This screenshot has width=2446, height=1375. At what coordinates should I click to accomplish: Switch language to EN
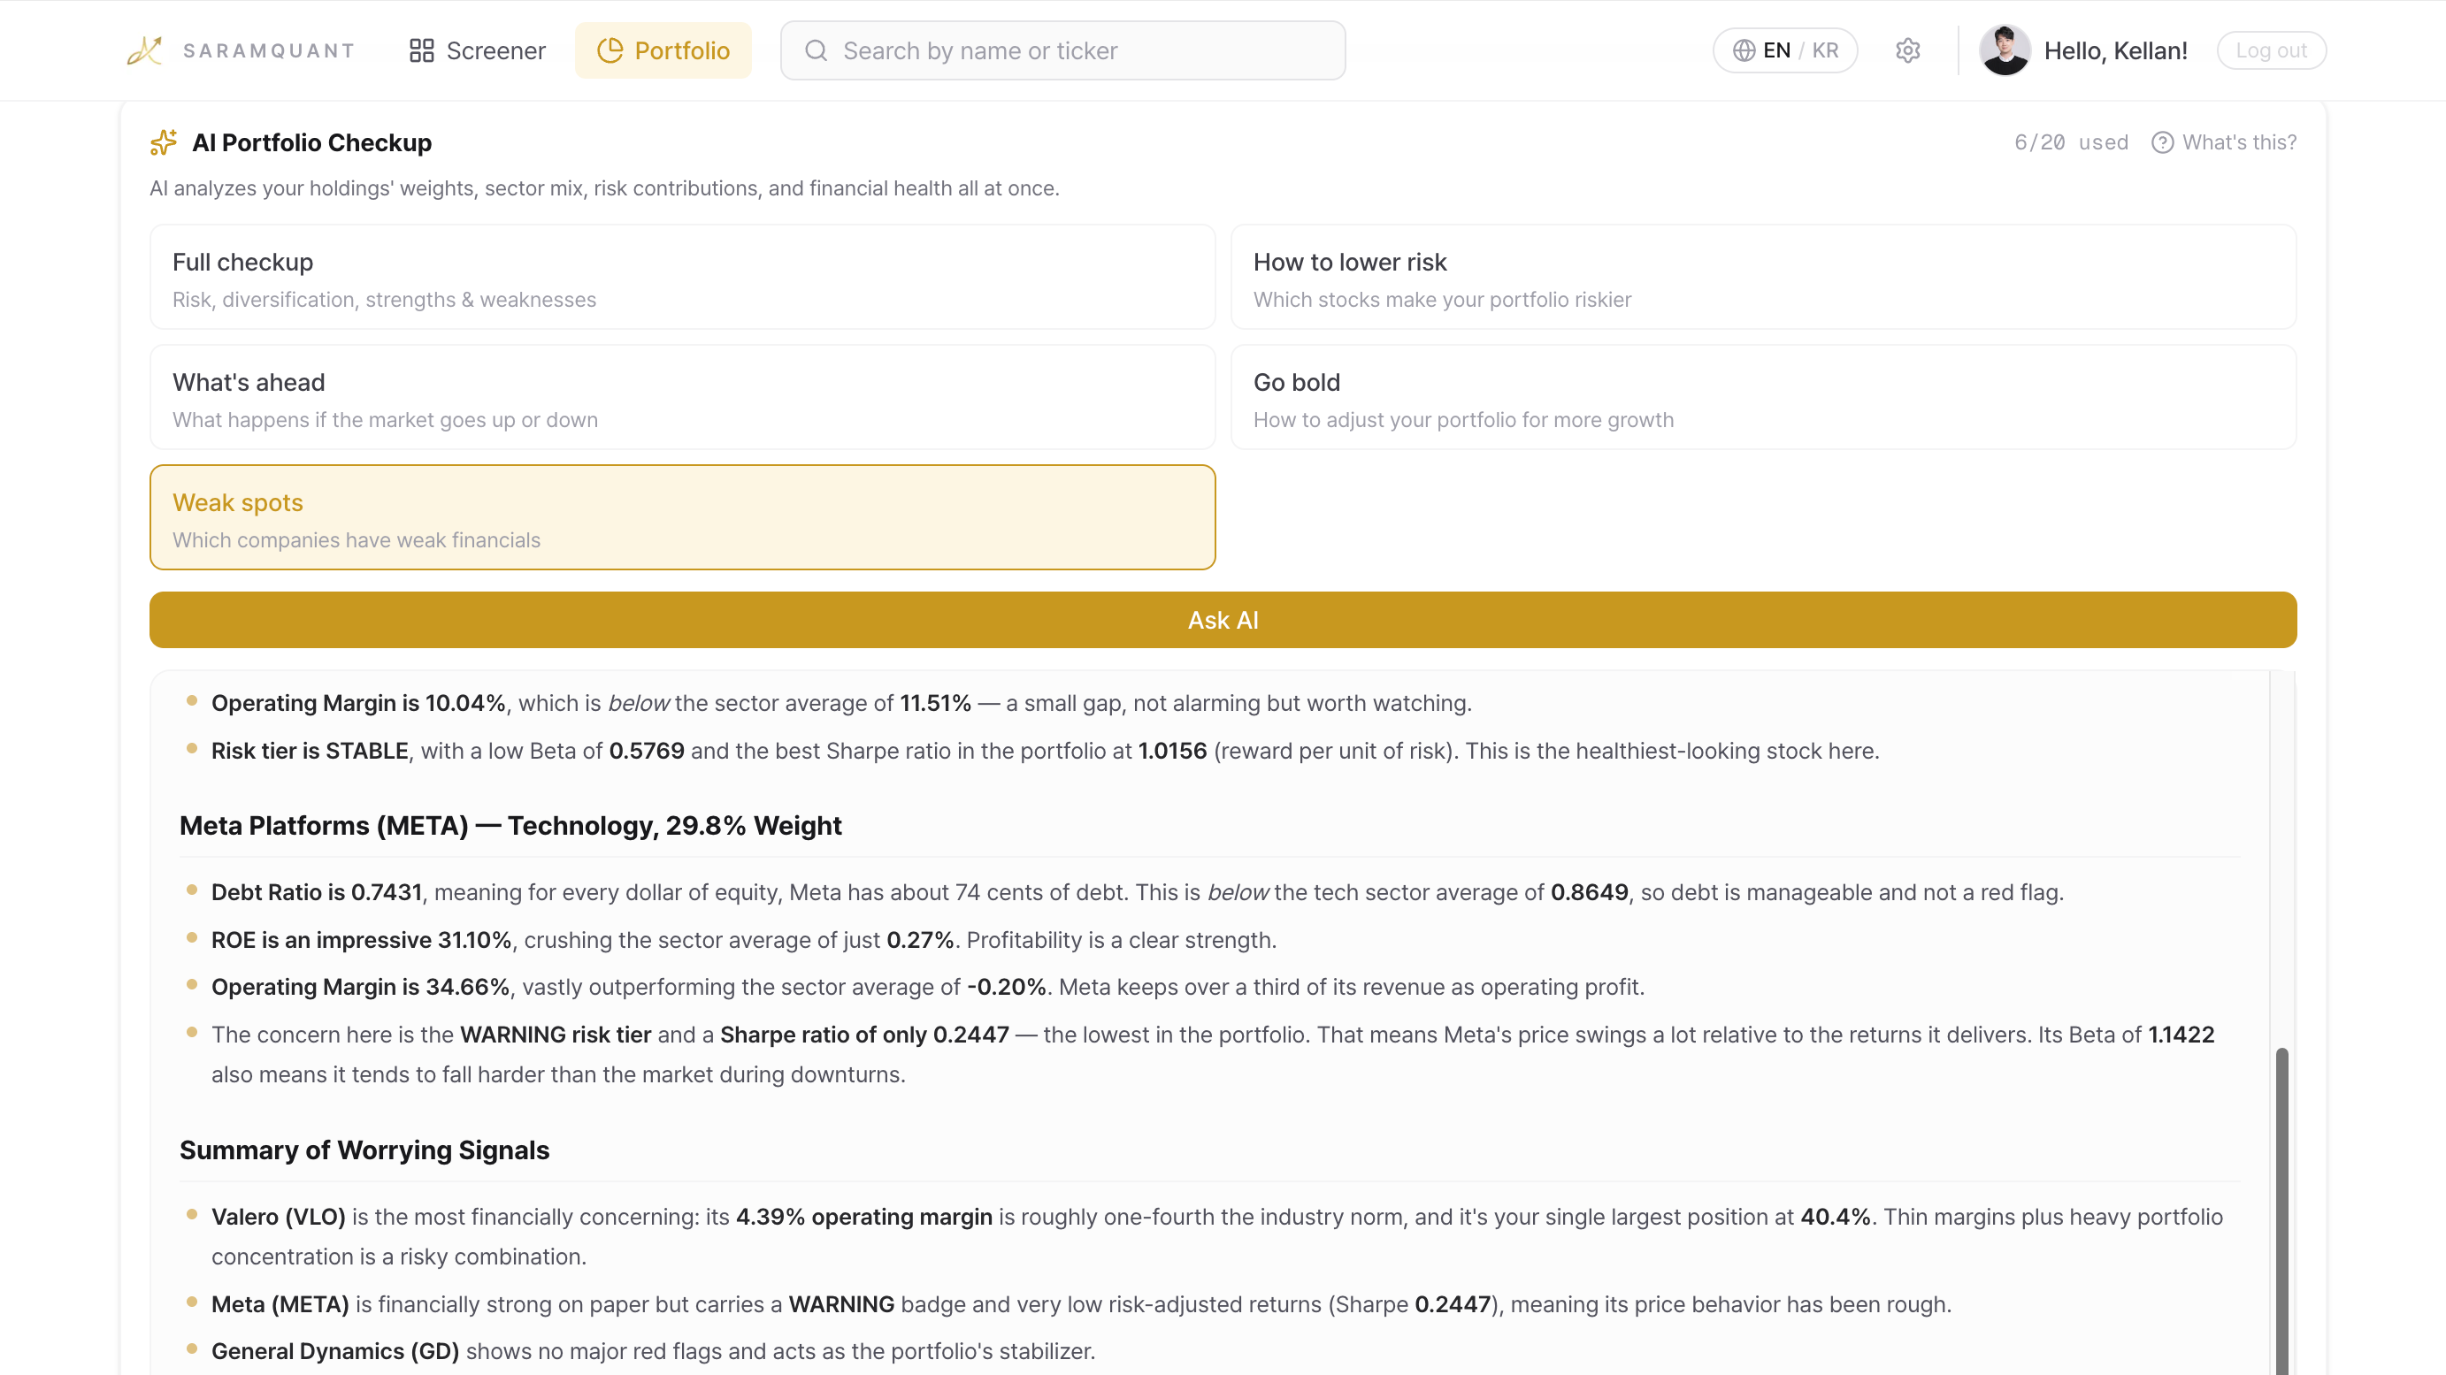click(x=1776, y=50)
